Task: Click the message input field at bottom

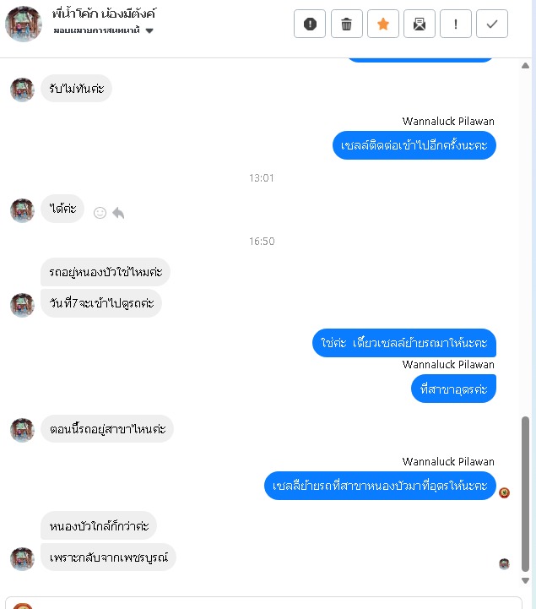Action: coord(263,603)
